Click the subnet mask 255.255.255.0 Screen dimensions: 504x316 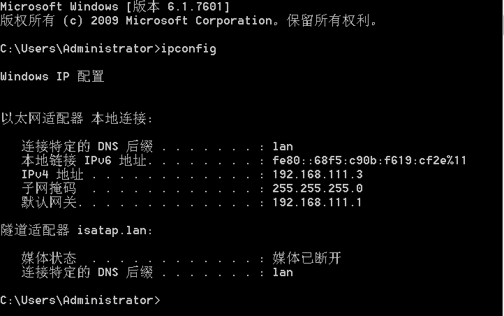tap(318, 188)
